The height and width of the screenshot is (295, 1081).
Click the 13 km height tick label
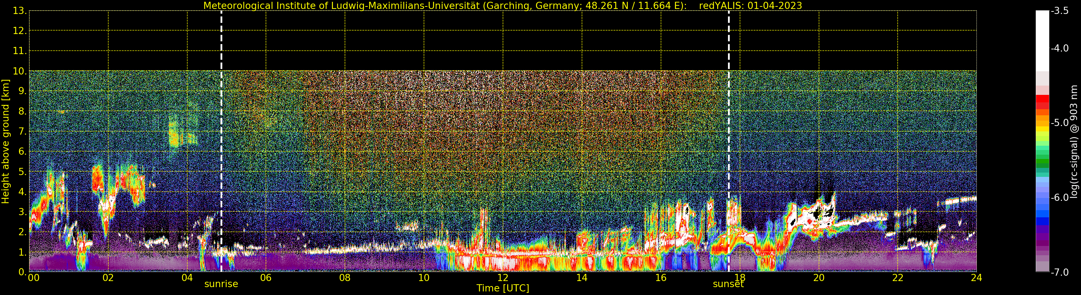[x=19, y=11]
